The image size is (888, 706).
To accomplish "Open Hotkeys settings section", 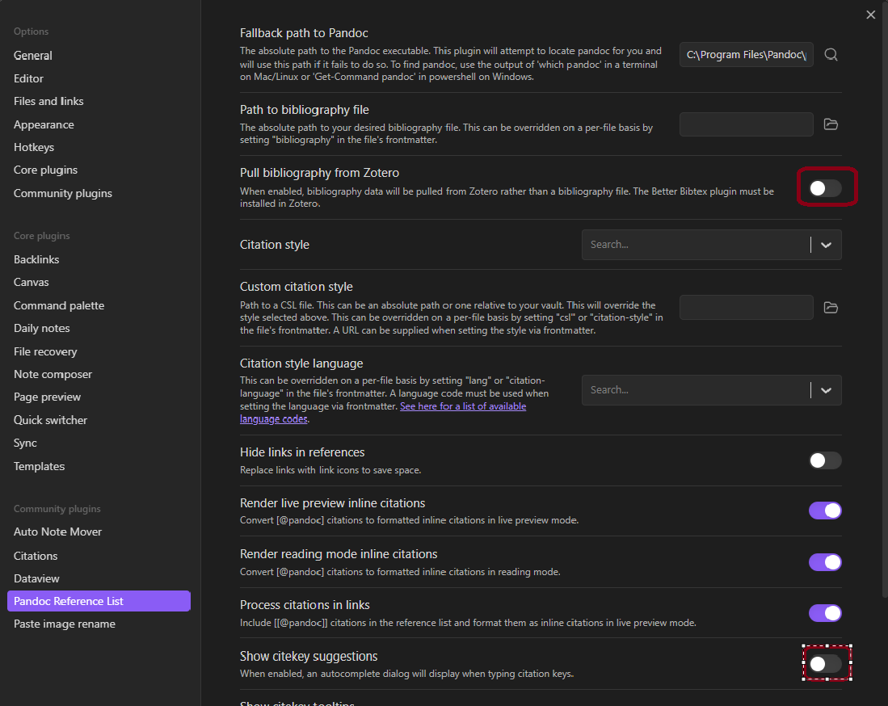I will pyautogui.click(x=34, y=147).
